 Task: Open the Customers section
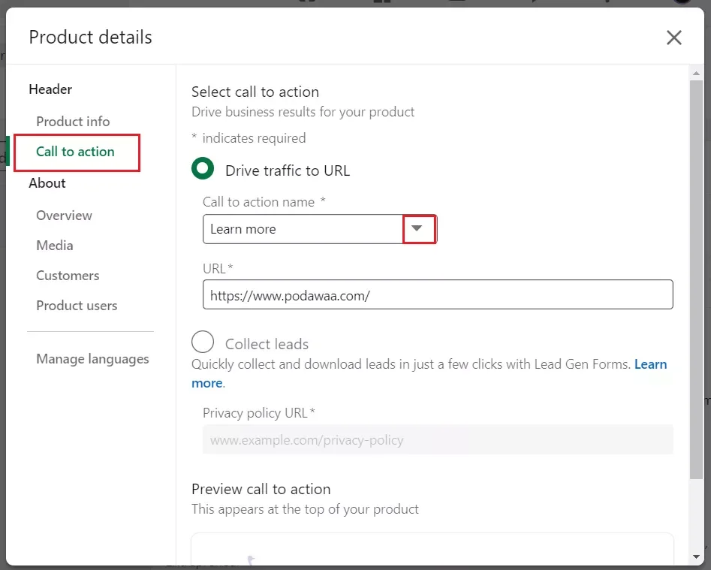68,276
